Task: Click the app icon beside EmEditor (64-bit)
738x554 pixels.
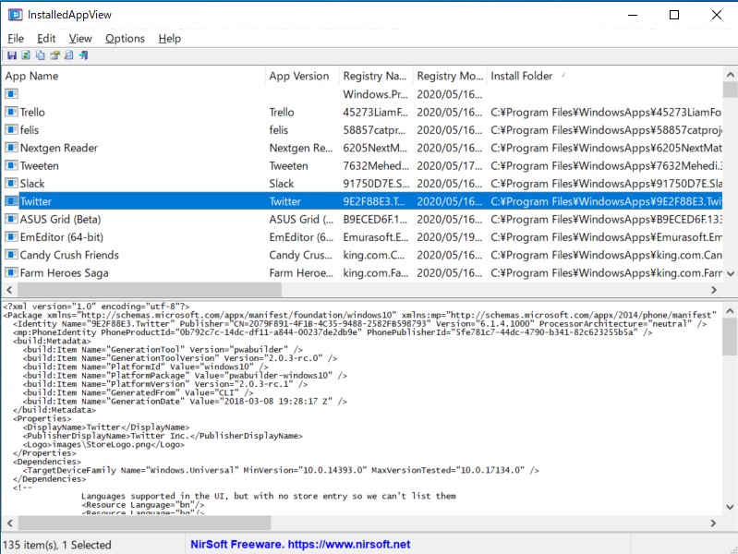Action: pyautogui.click(x=11, y=236)
